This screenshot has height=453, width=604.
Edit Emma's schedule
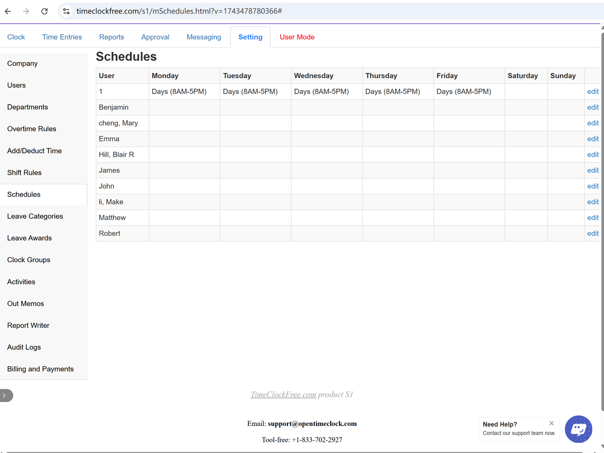pos(593,139)
